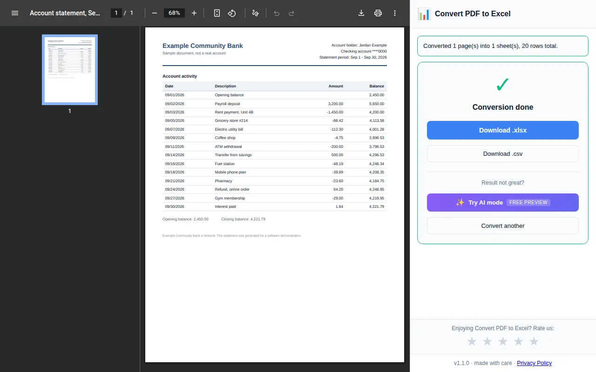This screenshot has height=372, width=596.
Task: Click the Convert PDF to Excel logo icon
Action: coord(424,13)
